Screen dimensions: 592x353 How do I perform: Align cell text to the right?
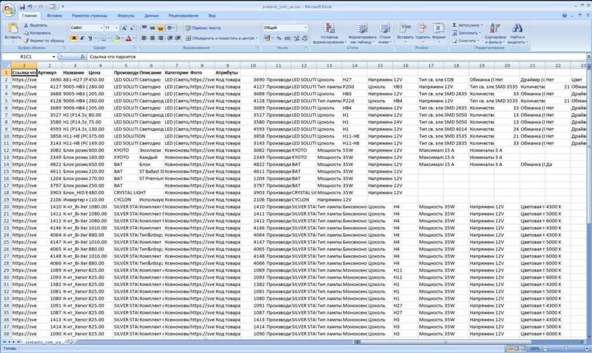[161, 38]
